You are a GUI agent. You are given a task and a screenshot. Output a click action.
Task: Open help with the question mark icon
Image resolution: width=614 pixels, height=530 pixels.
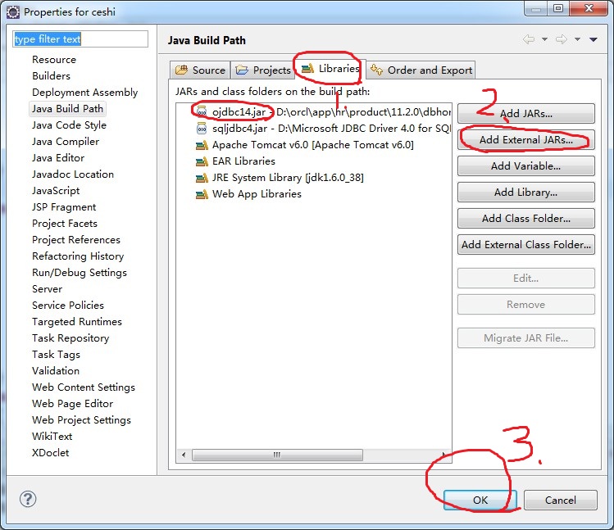tap(28, 499)
